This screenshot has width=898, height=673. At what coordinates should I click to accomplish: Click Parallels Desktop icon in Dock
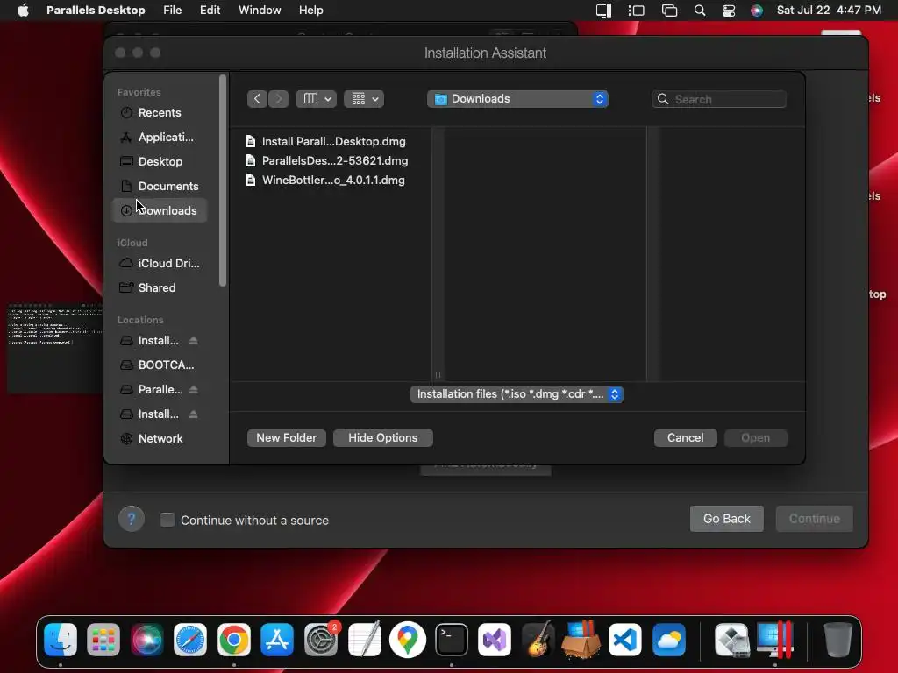point(775,639)
